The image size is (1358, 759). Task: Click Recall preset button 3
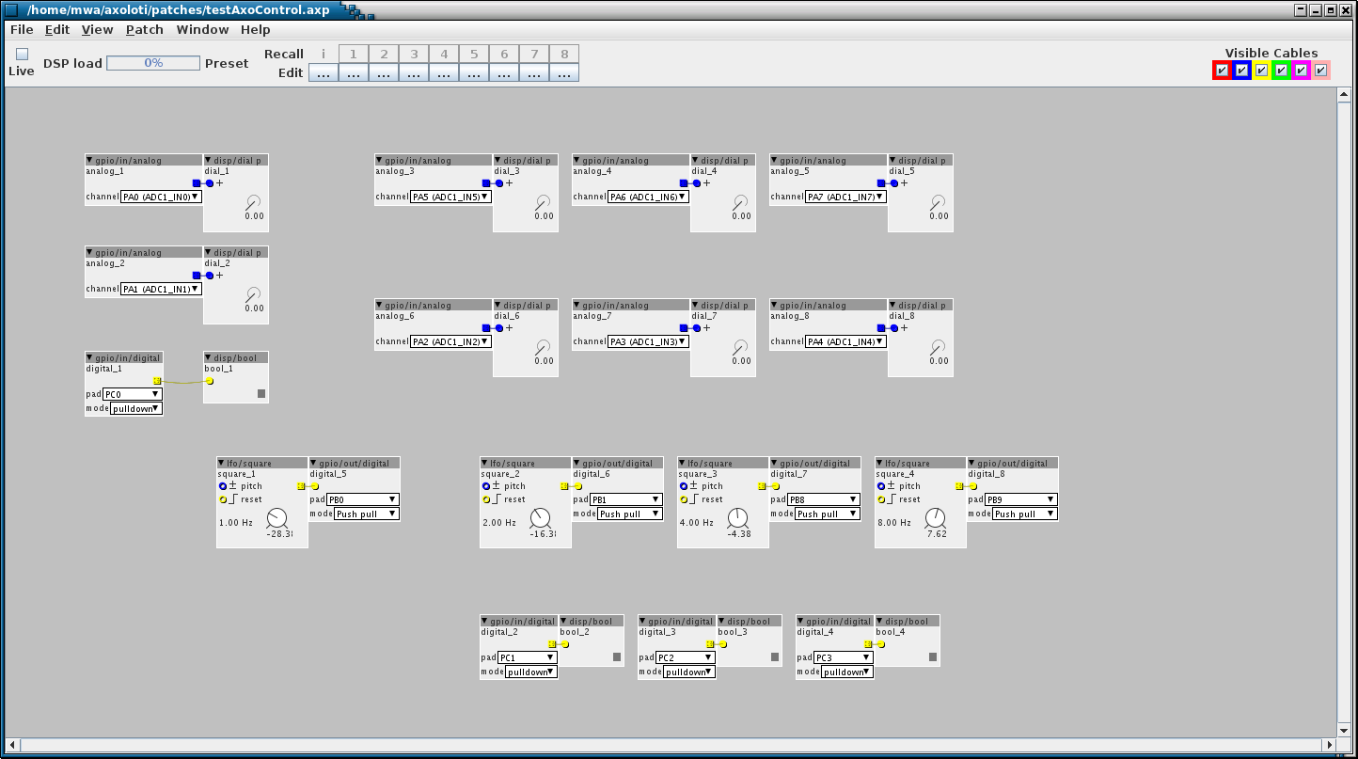pos(414,55)
